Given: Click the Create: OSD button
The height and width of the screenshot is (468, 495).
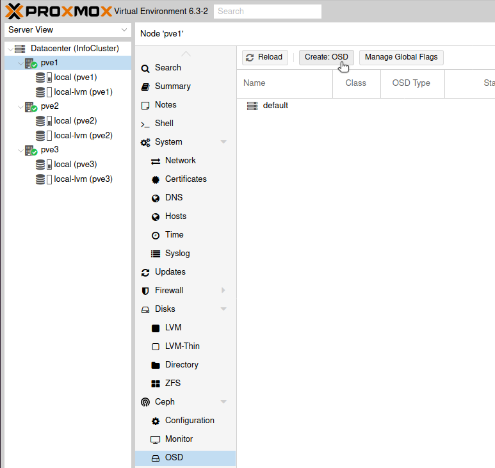Looking at the screenshot, I should click(x=327, y=58).
